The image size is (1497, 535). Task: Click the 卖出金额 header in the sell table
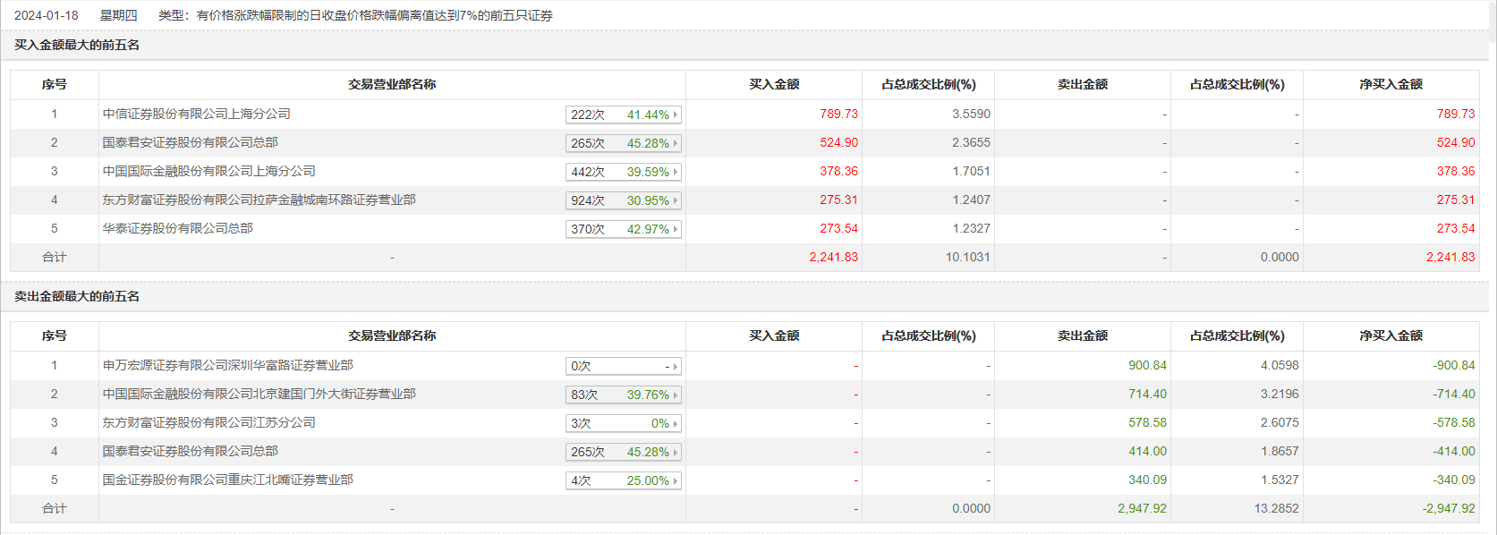tap(1082, 335)
